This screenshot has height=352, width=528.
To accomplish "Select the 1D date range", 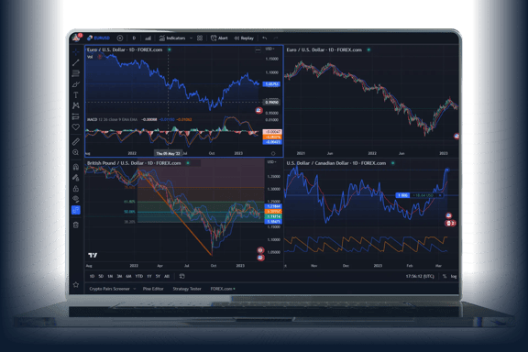I will pyautogui.click(x=92, y=276).
